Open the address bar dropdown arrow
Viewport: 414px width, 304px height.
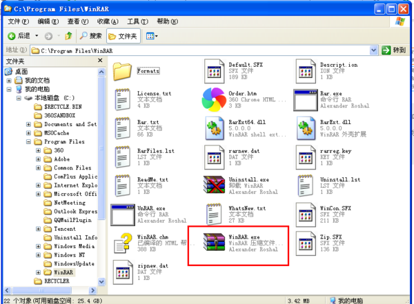coord(373,50)
